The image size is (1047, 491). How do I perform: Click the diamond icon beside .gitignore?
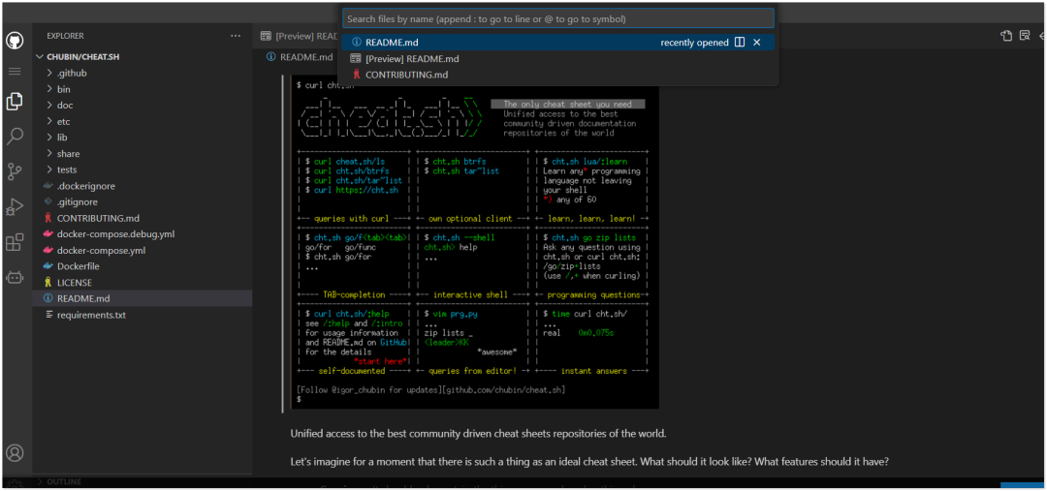coord(48,201)
